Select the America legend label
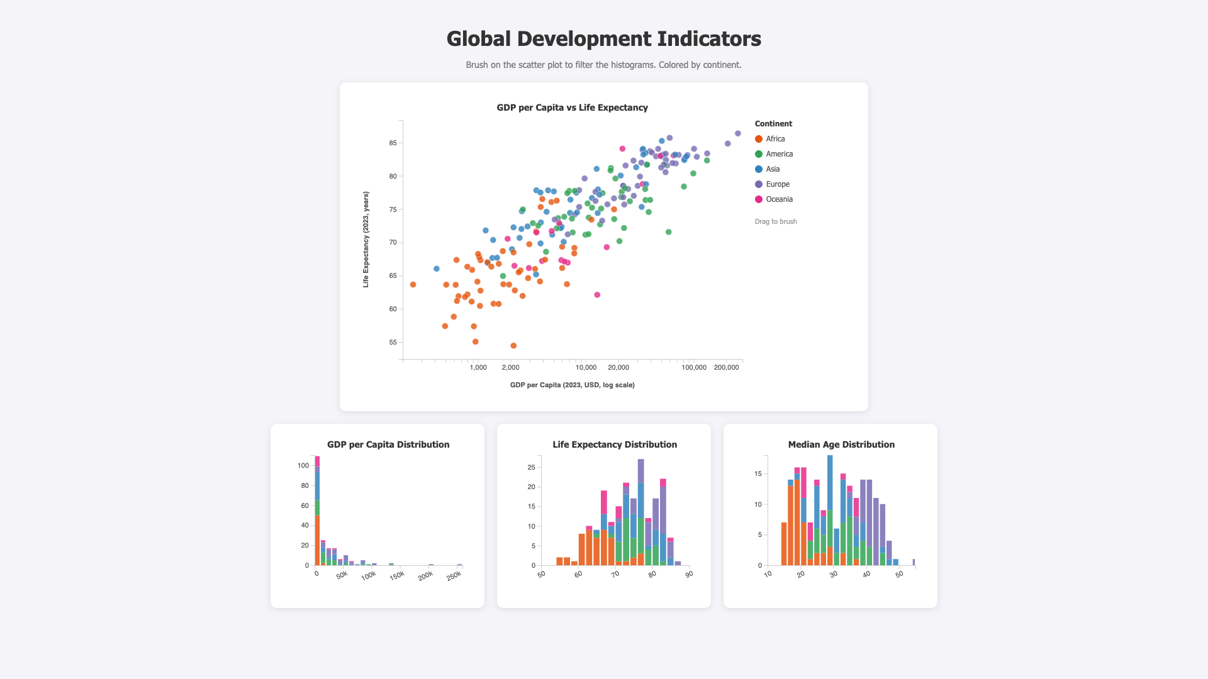Viewport: 1208px width, 679px height. (x=779, y=154)
